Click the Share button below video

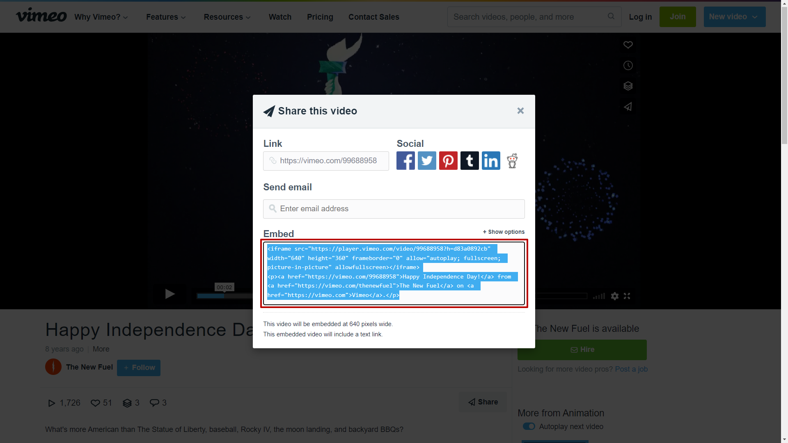(x=483, y=402)
